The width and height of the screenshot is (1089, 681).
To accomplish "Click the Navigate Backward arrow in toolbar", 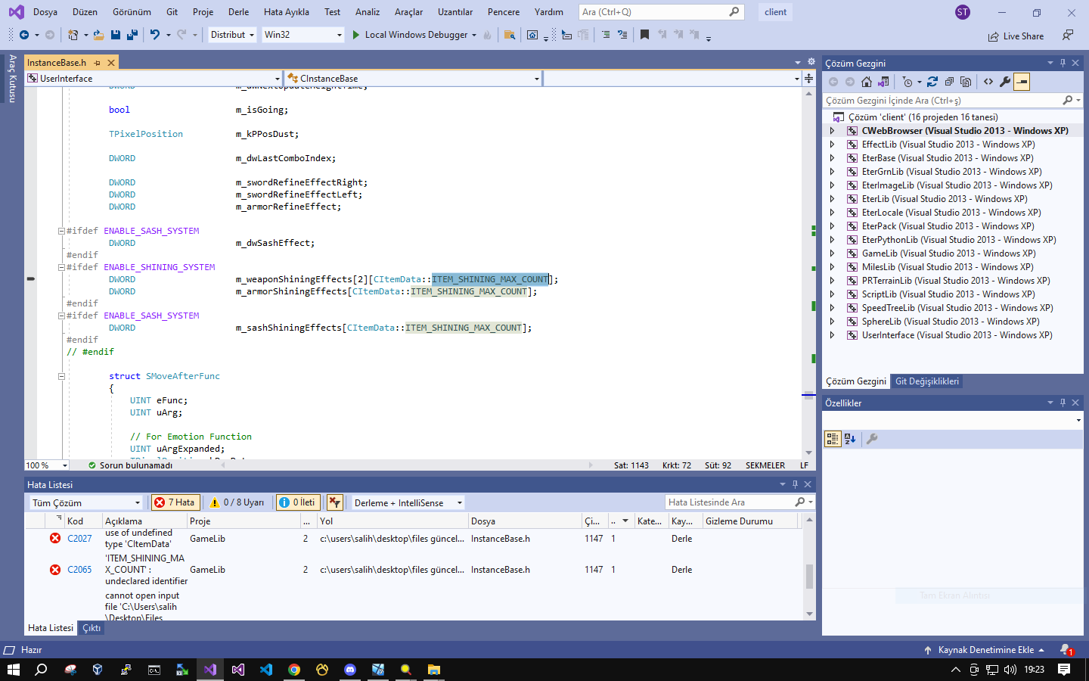I will click(x=24, y=35).
